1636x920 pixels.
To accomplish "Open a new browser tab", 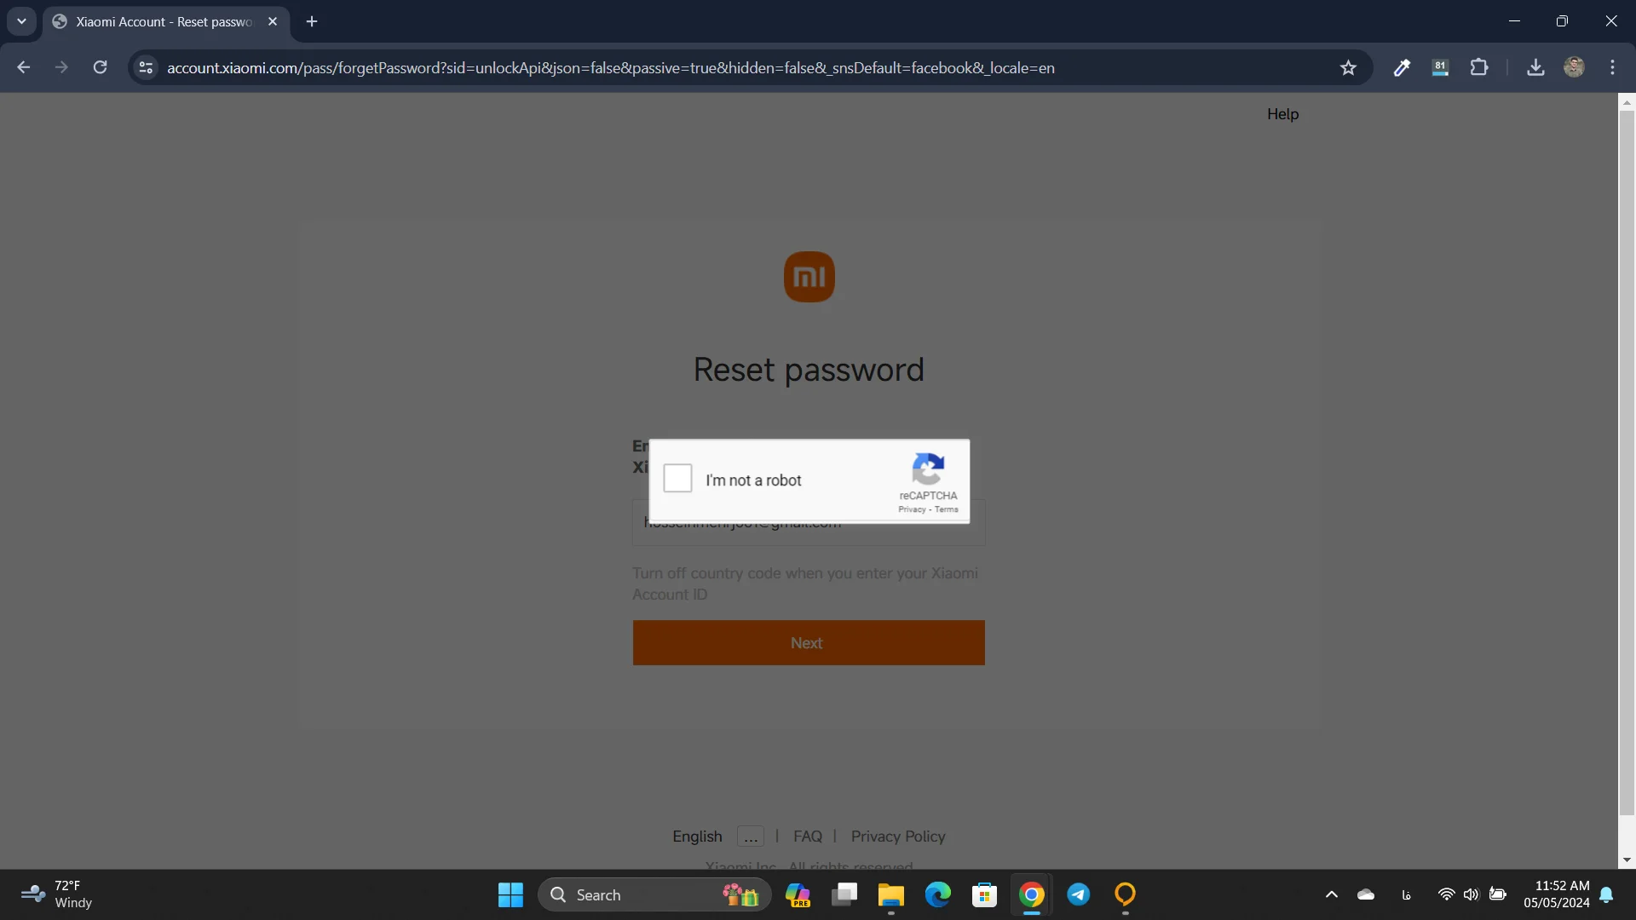I will [312, 21].
